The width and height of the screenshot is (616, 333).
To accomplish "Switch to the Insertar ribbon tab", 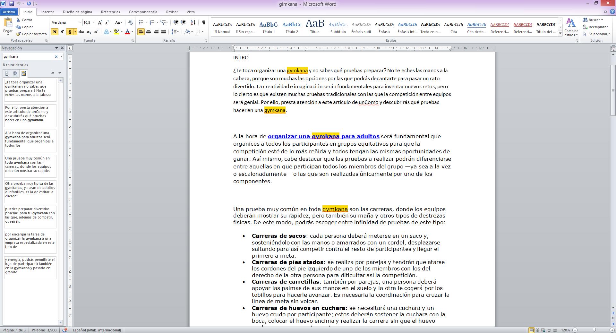I will 47,12.
